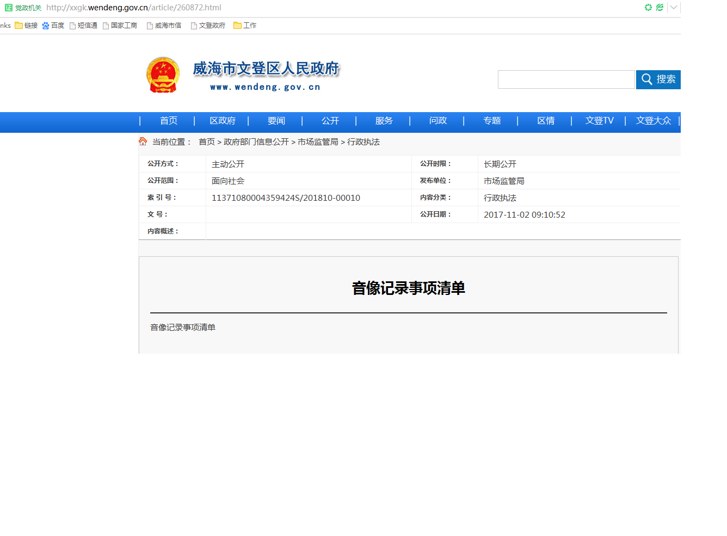The height and width of the screenshot is (536, 727).
Task: Open the 链接 bookmark folder
Action: coord(26,26)
